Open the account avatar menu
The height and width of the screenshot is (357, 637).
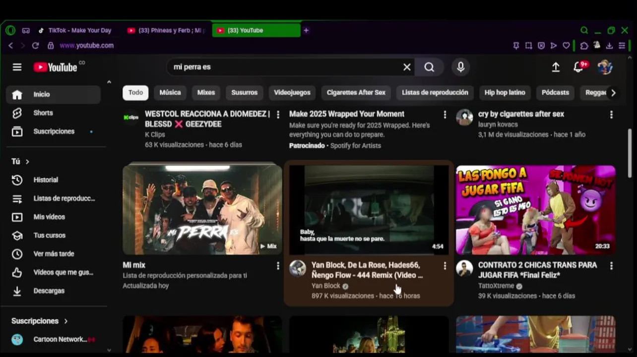(605, 67)
